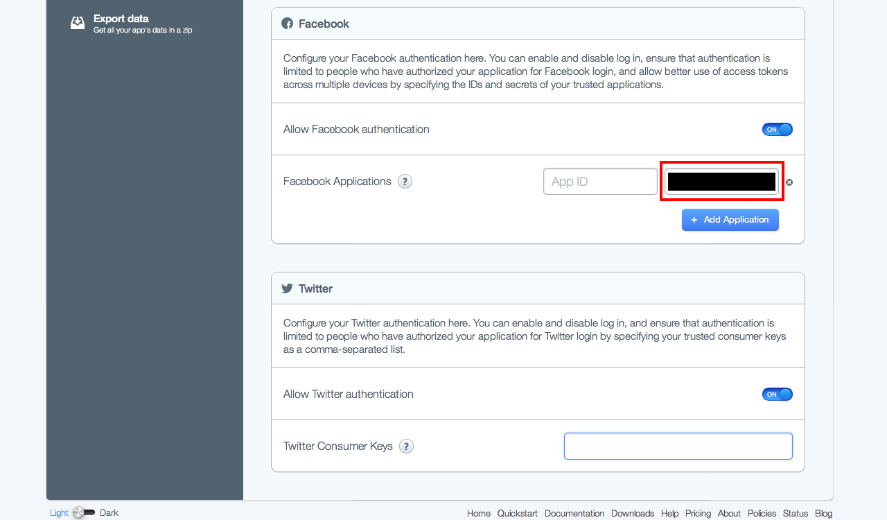887x520 pixels.
Task: Select the Light theme label
Action: [x=59, y=513]
